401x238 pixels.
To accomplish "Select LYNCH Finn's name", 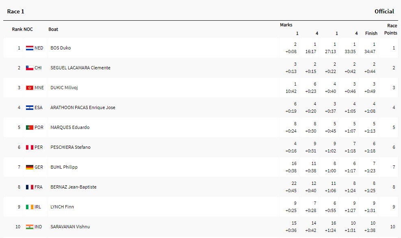I will coord(62,207).
